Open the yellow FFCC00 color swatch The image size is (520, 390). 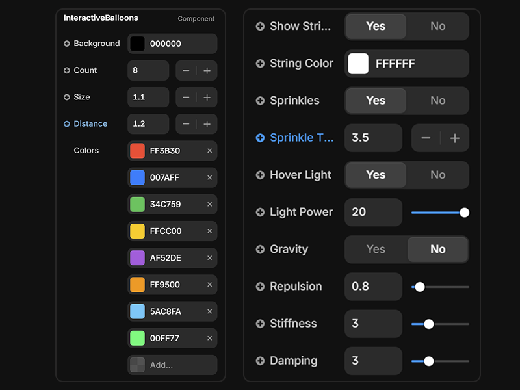tap(137, 231)
